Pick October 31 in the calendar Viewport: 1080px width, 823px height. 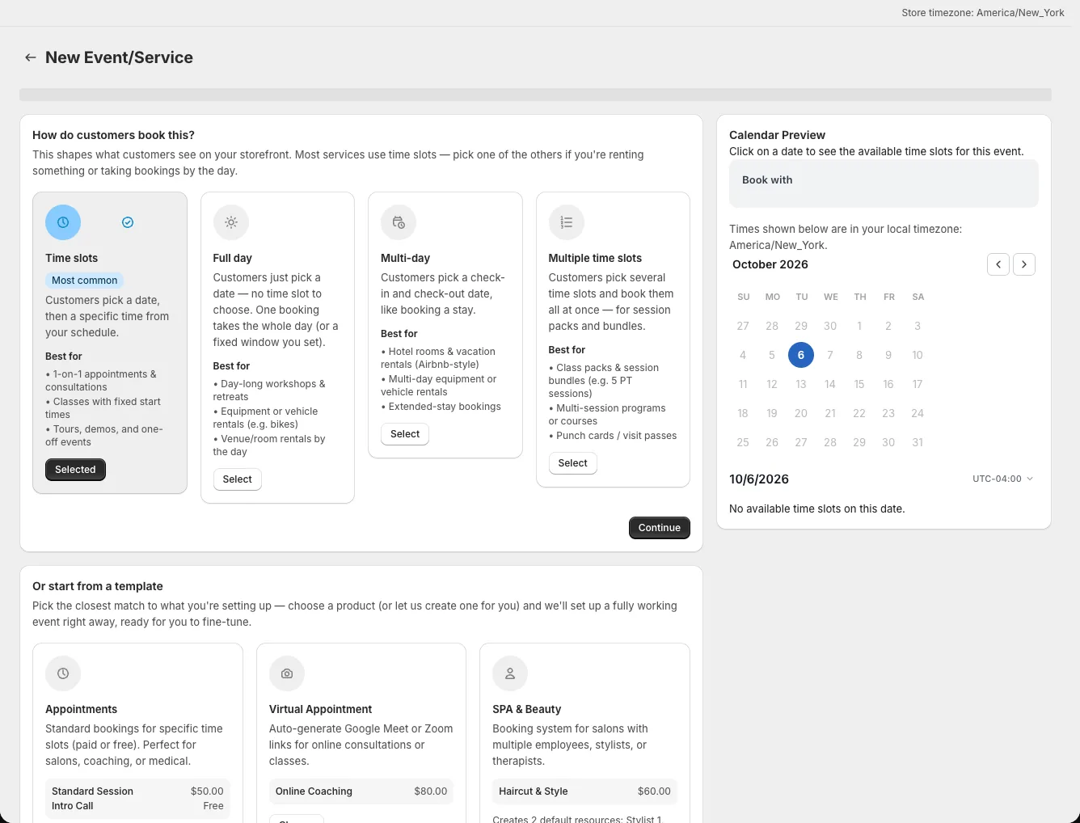click(918, 442)
